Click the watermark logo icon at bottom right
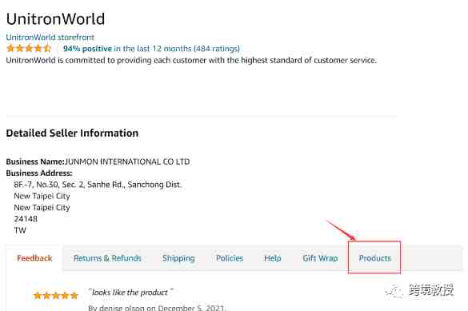Viewport: 468px width, 311px height. click(x=394, y=291)
